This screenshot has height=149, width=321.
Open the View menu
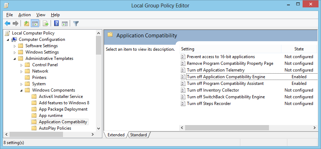(x=41, y=15)
